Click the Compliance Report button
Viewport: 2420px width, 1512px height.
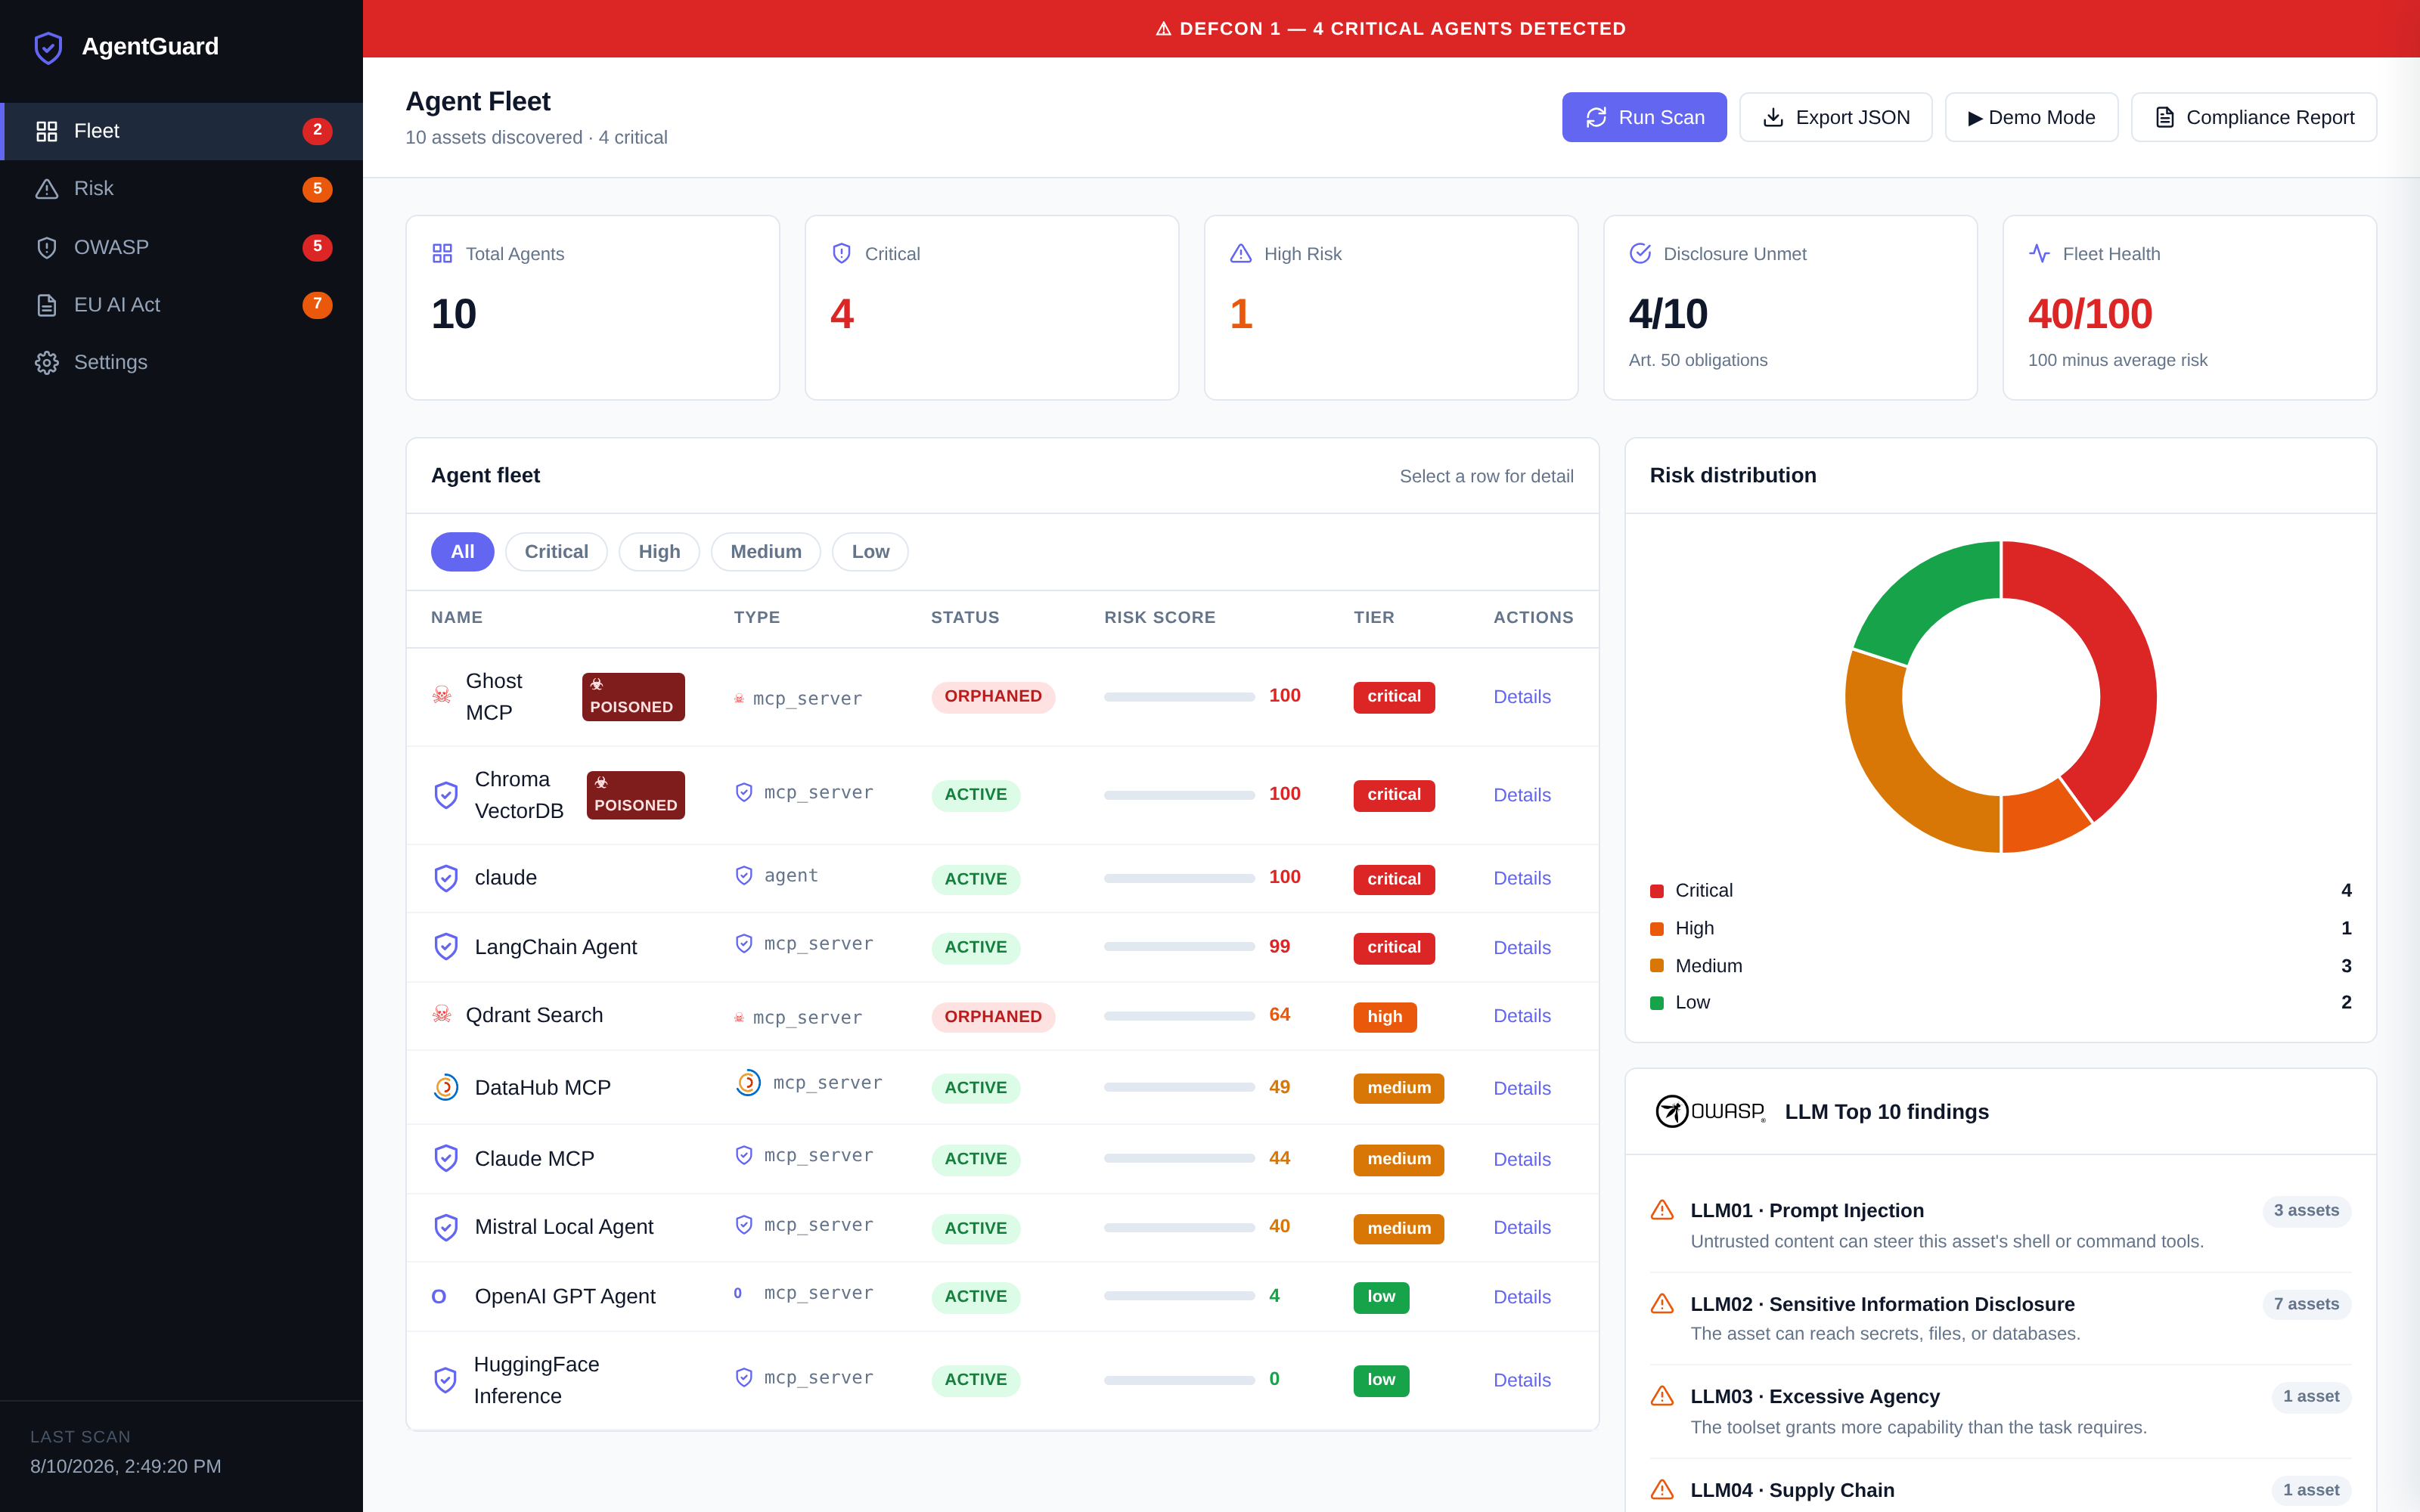point(2254,117)
